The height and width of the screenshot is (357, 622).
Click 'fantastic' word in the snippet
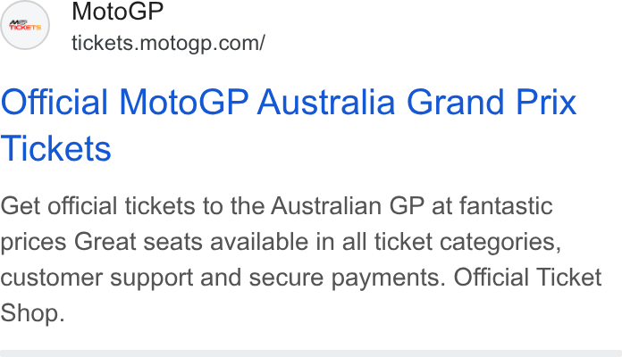[x=506, y=206]
